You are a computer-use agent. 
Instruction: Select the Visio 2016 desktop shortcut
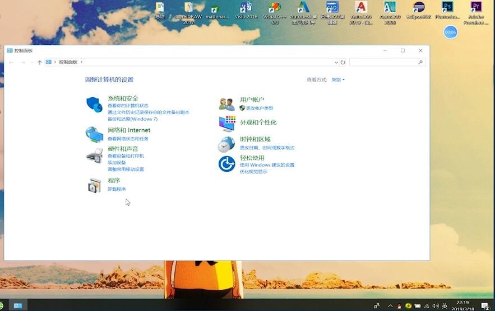pos(246,11)
